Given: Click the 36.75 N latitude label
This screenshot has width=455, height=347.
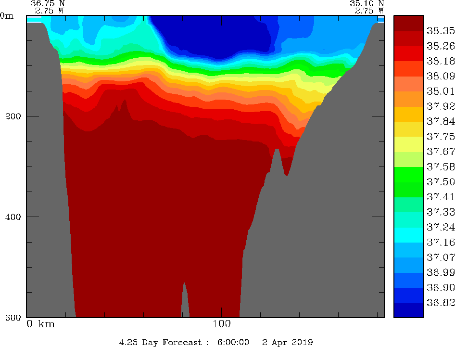Looking at the screenshot, I should click(48, 3).
